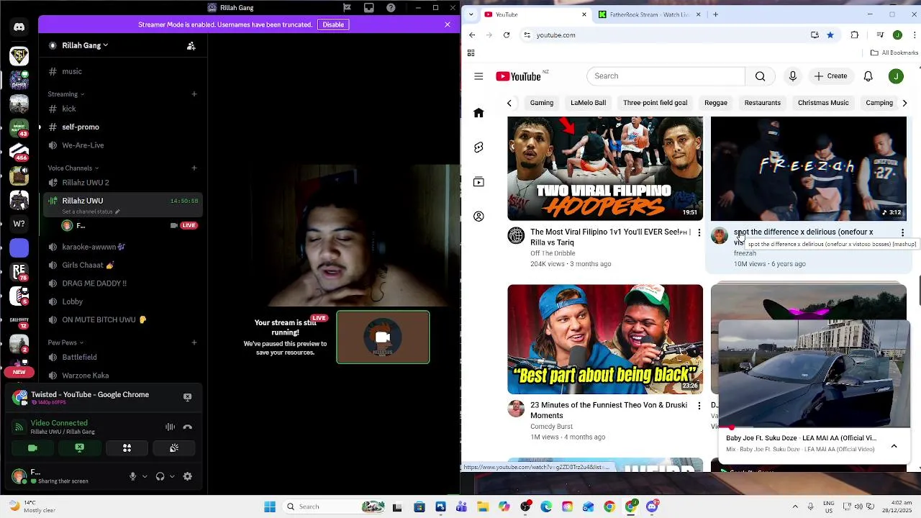Open Discord from the Windows taskbar
This screenshot has height=518, width=921.
pyautogui.click(x=652, y=506)
